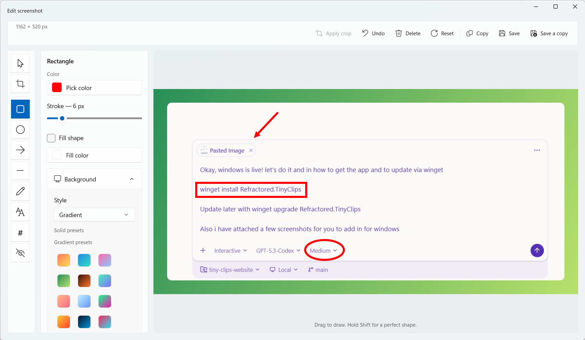Enable the Fill shape checkbox
This screenshot has height=340, width=585.
coord(51,138)
